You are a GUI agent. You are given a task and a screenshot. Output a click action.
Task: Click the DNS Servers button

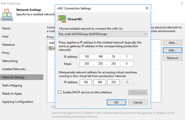(138, 92)
